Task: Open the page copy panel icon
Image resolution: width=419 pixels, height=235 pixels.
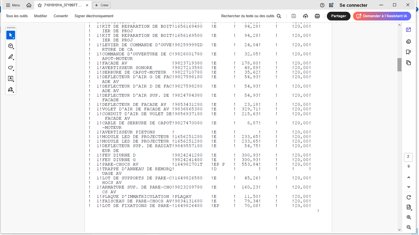Action: pyautogui.click(x=408, y=63)
